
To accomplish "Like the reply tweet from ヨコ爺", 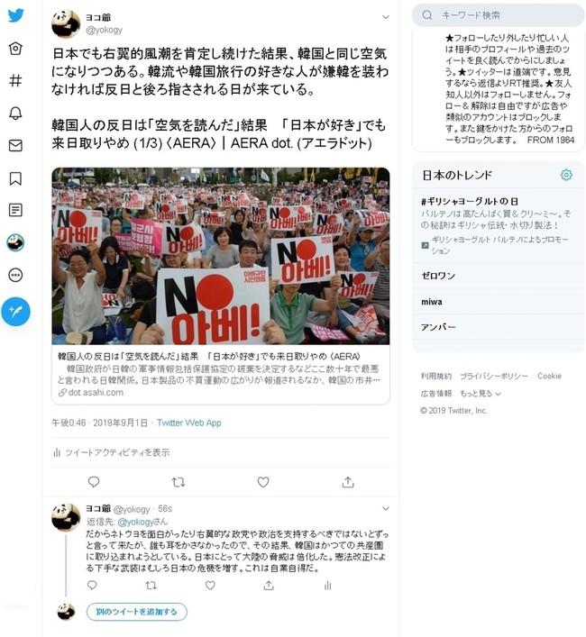I will (x=210, y=586).
